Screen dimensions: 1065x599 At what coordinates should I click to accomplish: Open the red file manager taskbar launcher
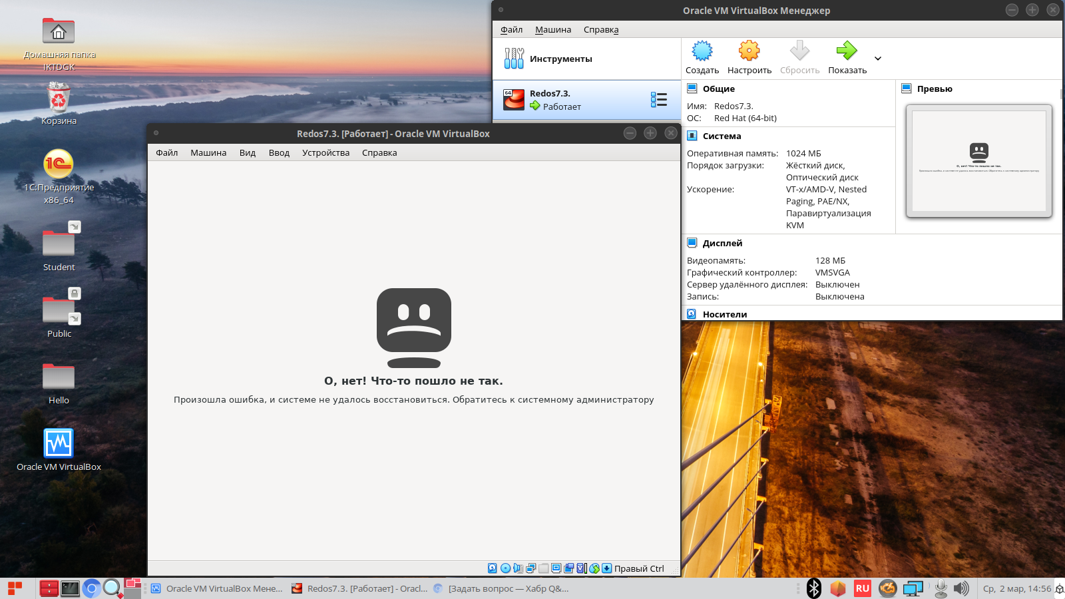(49, 588)
